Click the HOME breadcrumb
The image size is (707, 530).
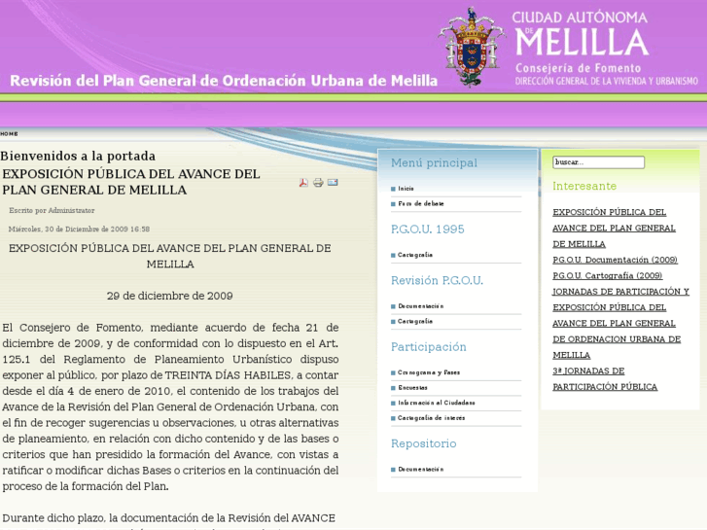coord(9,134)
